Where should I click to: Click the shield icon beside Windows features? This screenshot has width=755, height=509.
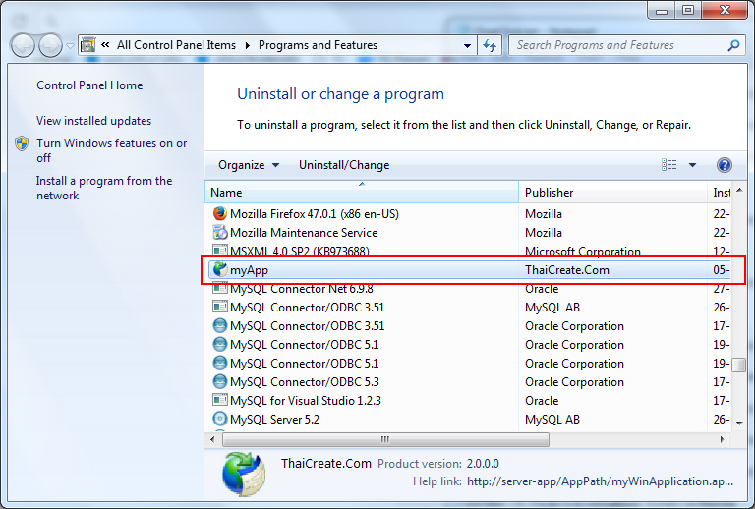coord(22,143)
